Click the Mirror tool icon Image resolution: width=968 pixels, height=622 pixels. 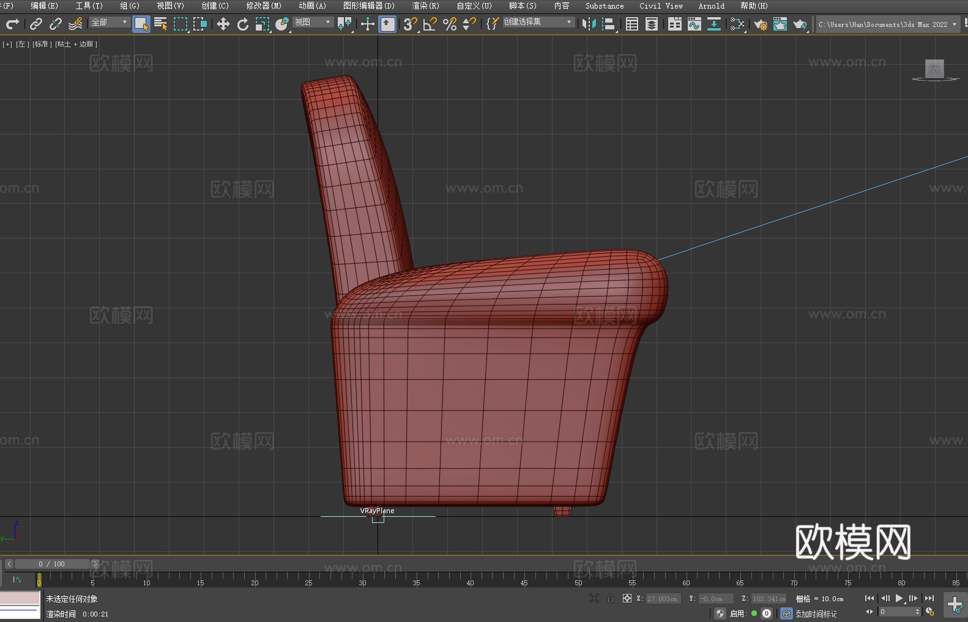(589, 24)
